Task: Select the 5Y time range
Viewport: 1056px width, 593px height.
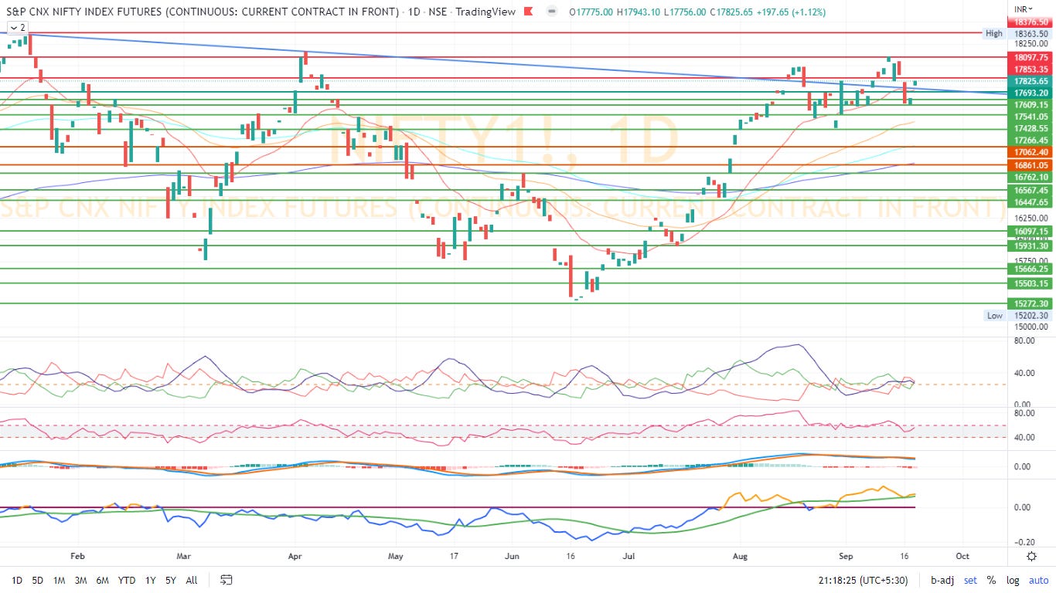Action: pyautogui.click(x=171, y=580)
